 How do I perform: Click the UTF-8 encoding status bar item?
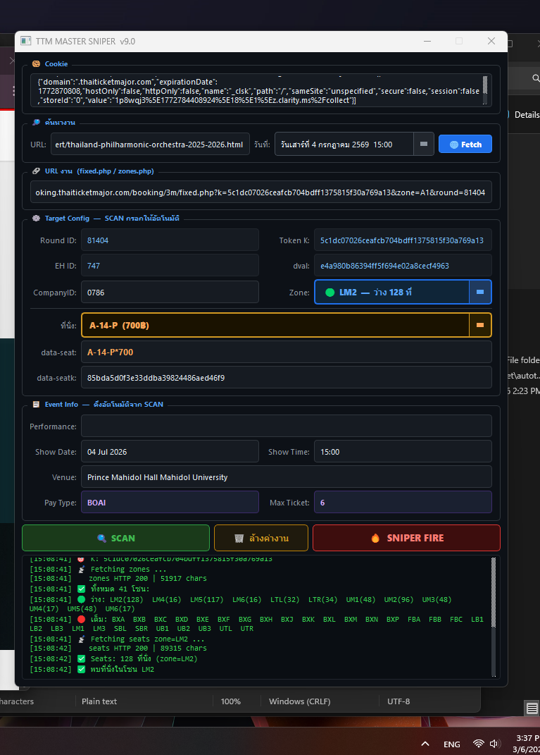coord(398,701)
